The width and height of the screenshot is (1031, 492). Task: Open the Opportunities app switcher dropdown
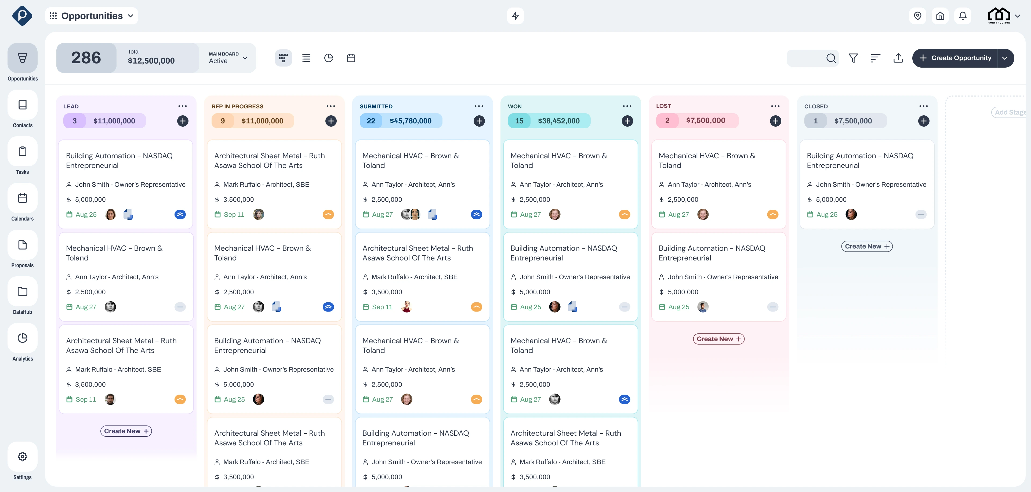130,16
